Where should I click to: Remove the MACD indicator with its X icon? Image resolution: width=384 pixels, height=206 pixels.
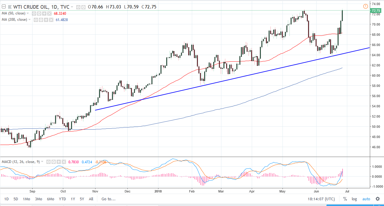64,162
